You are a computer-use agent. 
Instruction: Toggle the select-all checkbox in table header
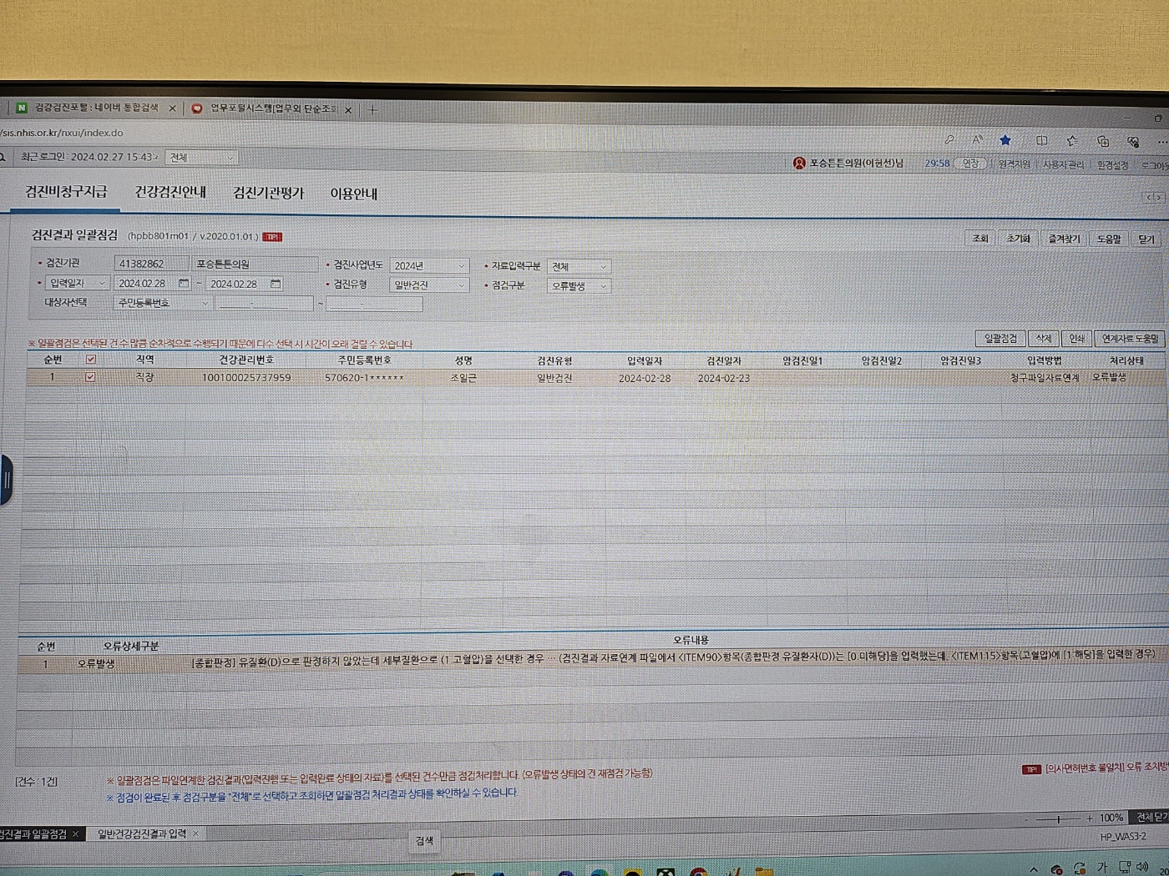[91, 360]
